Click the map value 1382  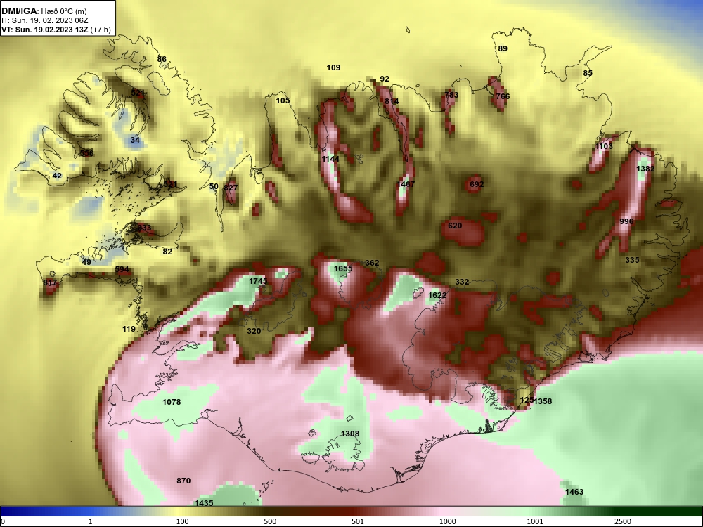[645, 169]
